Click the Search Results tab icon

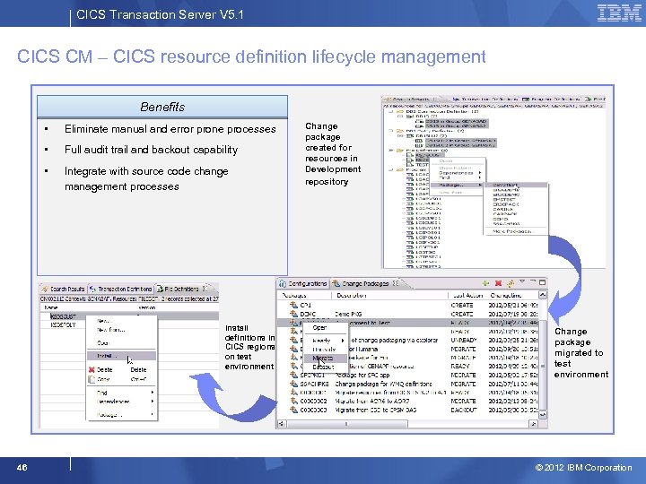tap(45, 289)
